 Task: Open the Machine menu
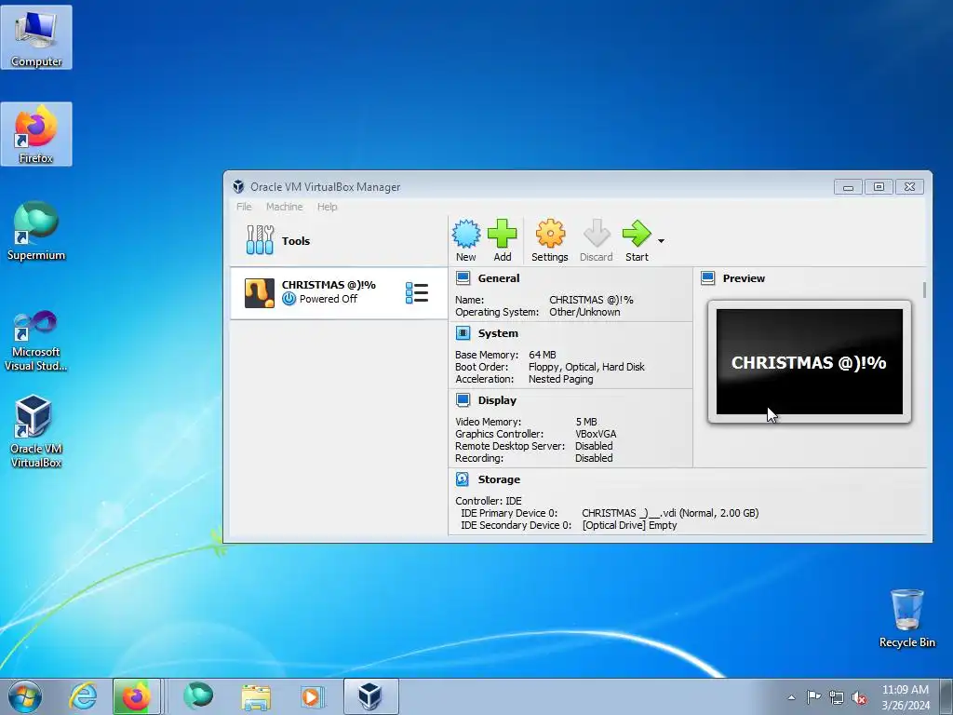pyautogui.click(x=285, y=207)
